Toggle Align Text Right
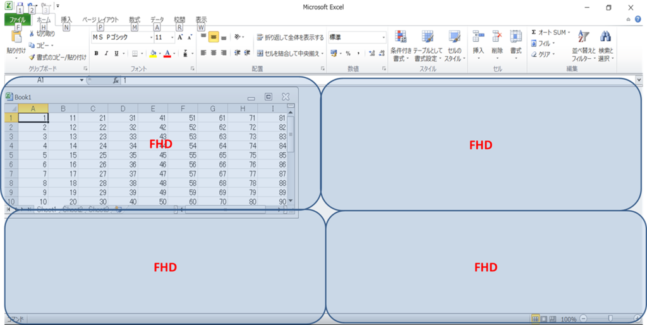 (x=223, y=53)
